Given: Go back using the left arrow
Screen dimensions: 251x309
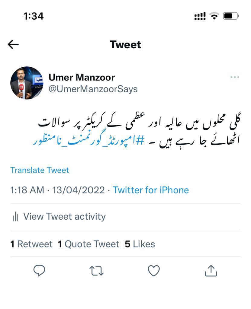Looking at the screenshot, I should pyautogui.click(x=13, y=44).
